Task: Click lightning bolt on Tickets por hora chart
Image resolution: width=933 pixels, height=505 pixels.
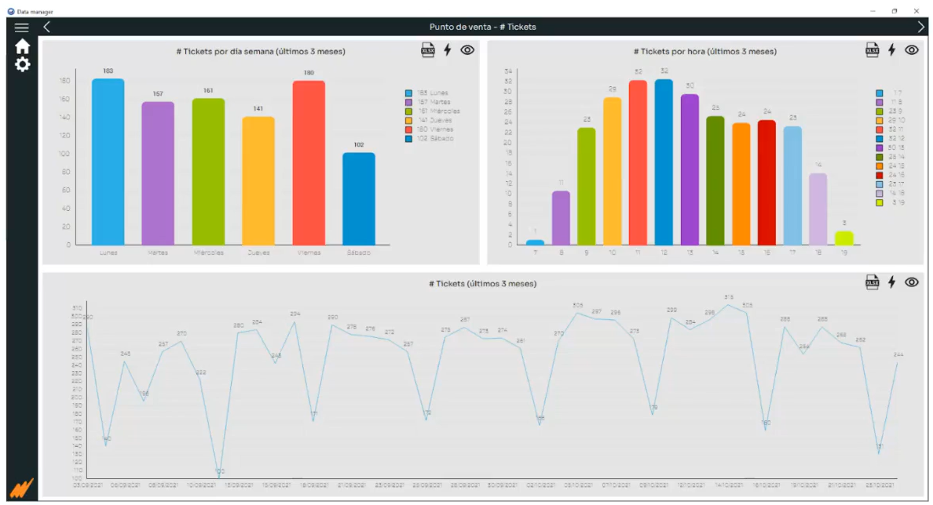Action: pos(891,50)
